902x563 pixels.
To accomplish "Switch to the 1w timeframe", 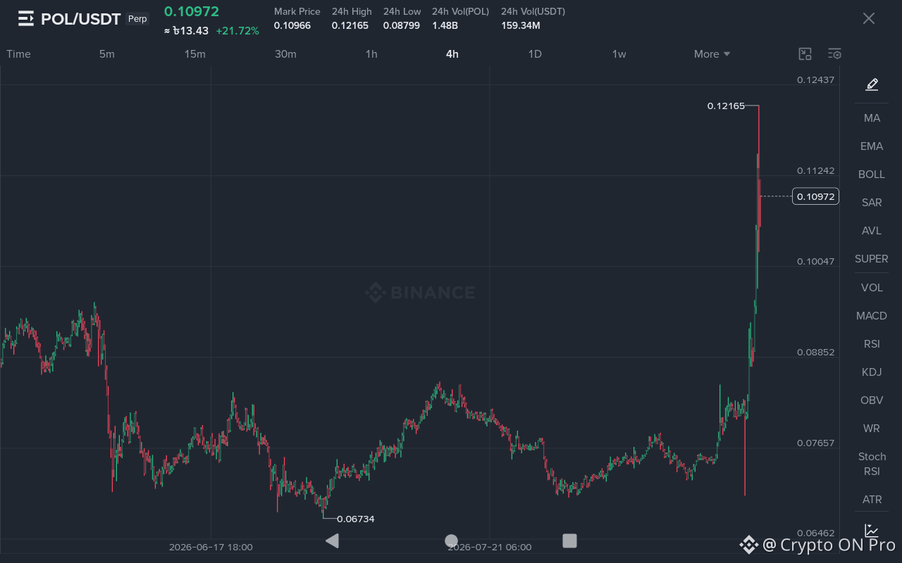I will (619, 54).
